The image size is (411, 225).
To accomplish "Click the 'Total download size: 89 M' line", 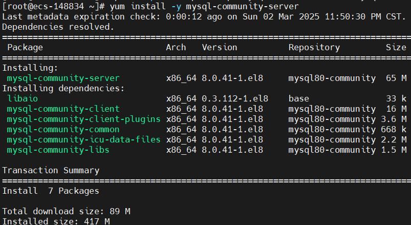I will [66, 211].
